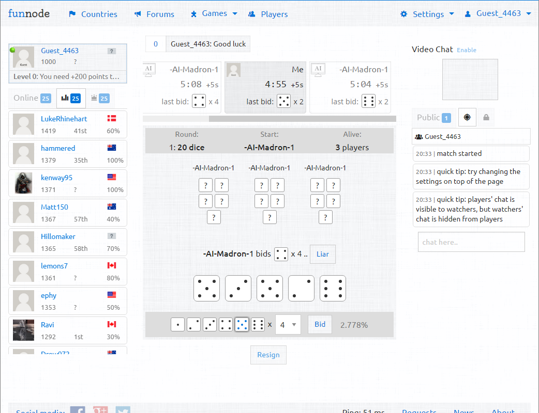
Task: Click the Canada flag next to lemons7
Action: 112,265
